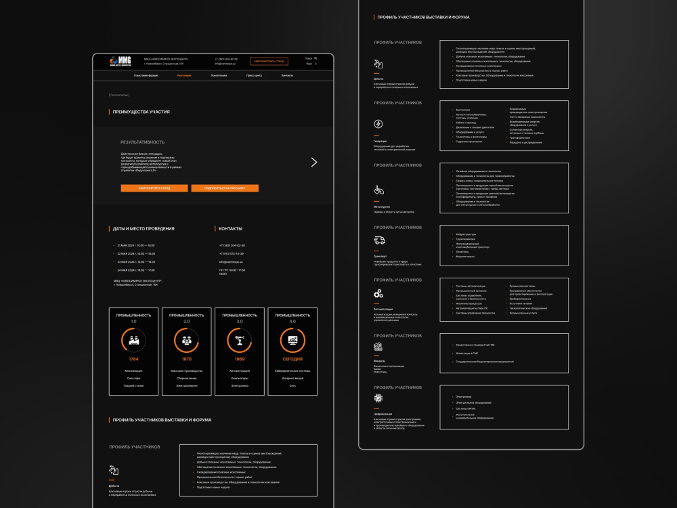Screen dimensions: 677x508
Task: Advance the advantages carousel with the right arrow
Action: (314, 162)
